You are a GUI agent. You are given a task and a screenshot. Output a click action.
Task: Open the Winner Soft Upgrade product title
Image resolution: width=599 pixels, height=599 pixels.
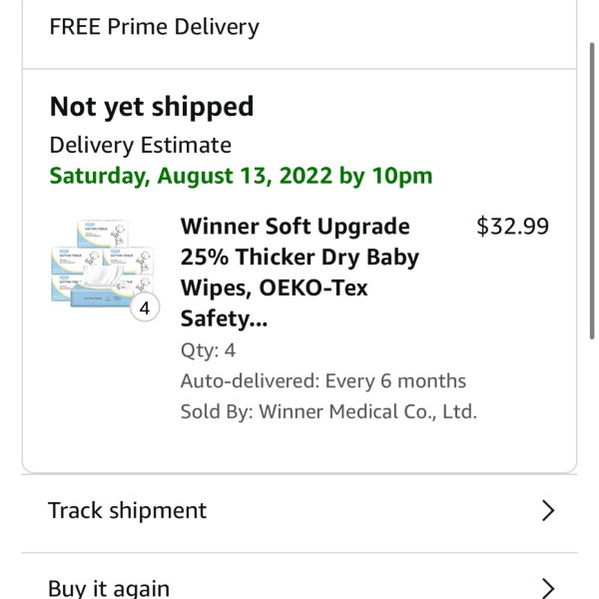299,273
